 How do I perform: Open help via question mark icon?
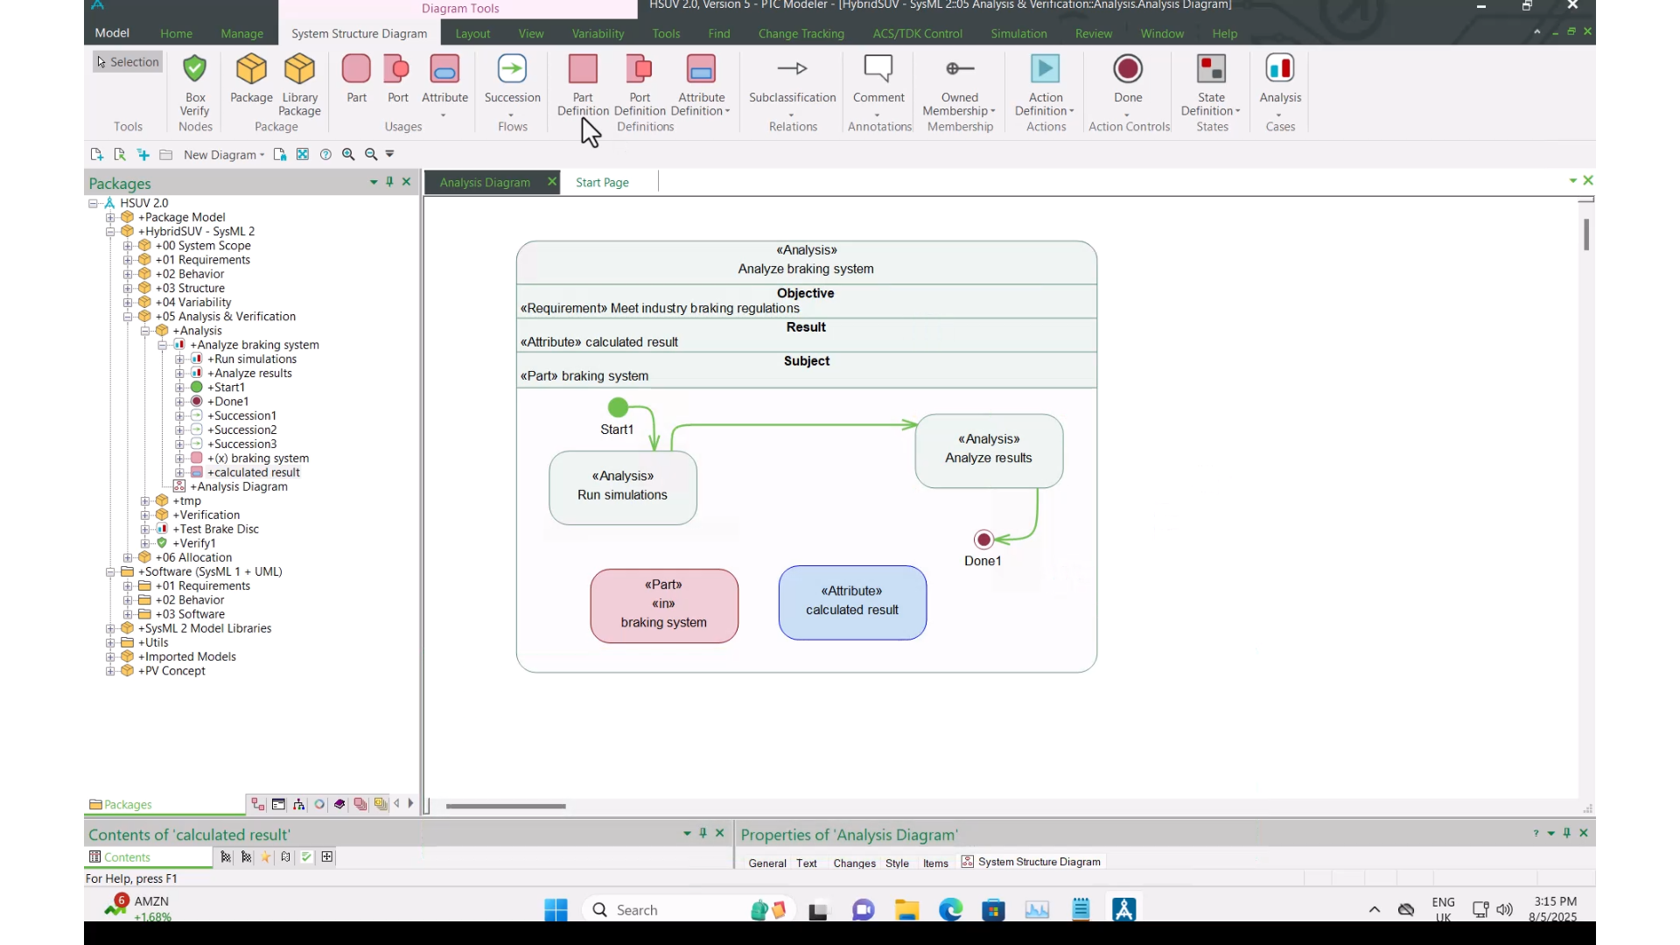pos(325,155)
